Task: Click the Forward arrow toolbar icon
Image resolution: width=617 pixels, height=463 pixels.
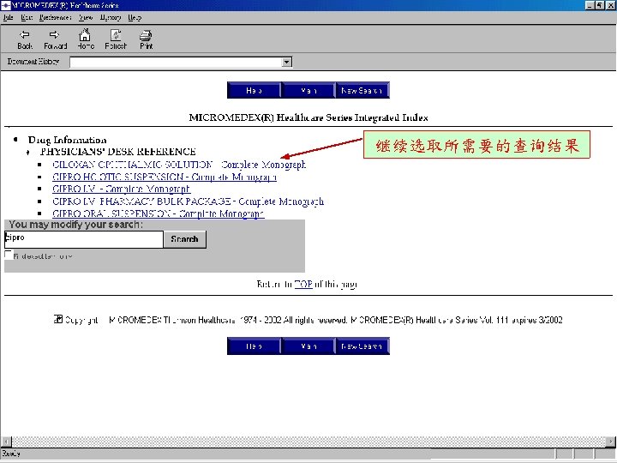Action: [55, 39]
